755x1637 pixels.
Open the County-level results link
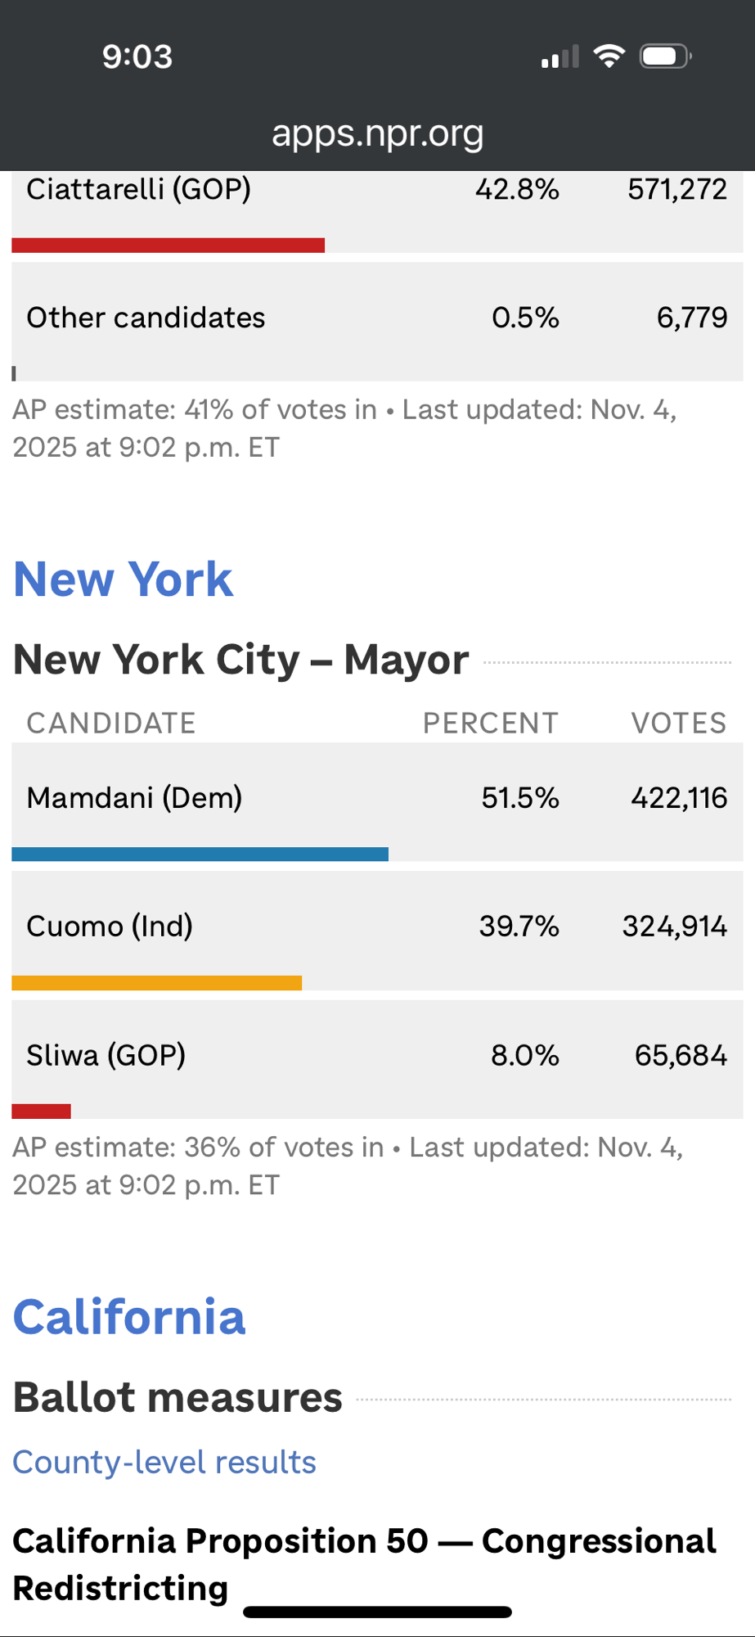[164, 1462]
